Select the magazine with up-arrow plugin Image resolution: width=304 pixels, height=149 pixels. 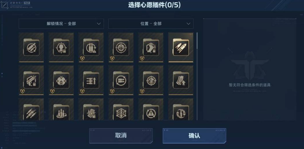[x=181, y=80]
